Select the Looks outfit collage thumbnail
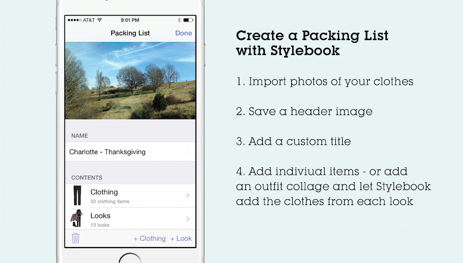Screen dimensions: 463x263 tap(77, 218)
